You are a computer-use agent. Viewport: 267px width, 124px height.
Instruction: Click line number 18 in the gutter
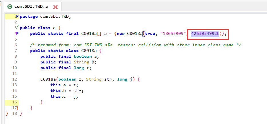tap(15, 113)
